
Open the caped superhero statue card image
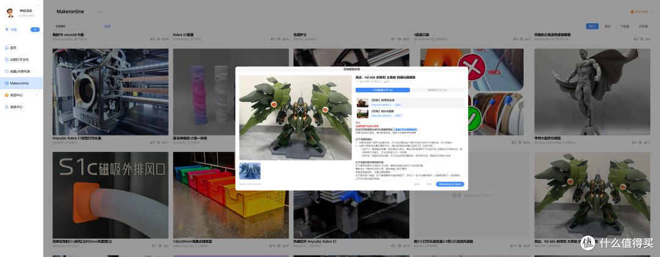tap(592, 92)
